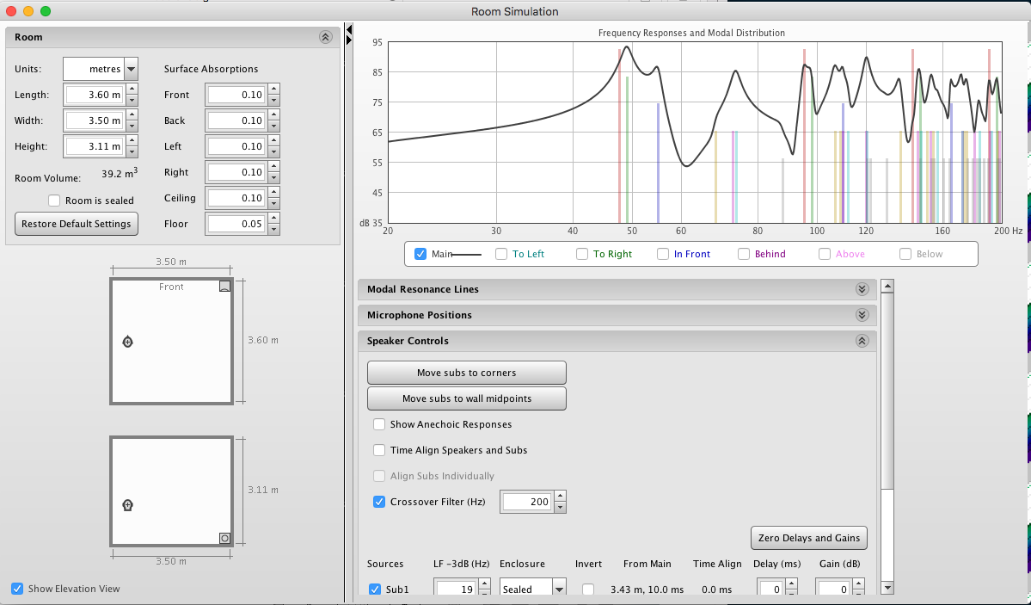Viewport: 1031px width, 605px height.
Task: Collapse the Speaker Controls section
Action: click(x=862, y=340)
